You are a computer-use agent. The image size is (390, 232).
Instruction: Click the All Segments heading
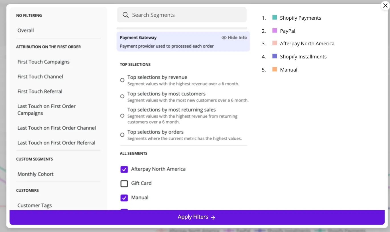tap(134, 153)
